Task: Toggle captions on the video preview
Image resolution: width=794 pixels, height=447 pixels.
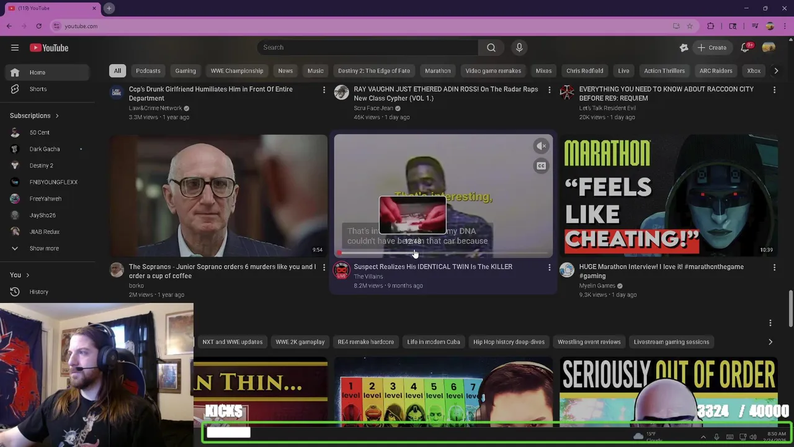Action: 542,166
